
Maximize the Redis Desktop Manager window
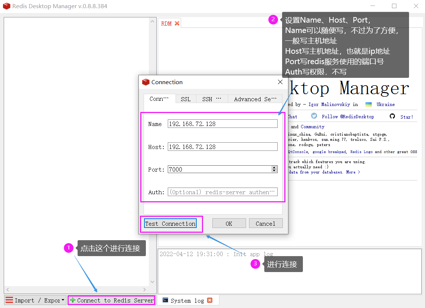click(394, 6)
